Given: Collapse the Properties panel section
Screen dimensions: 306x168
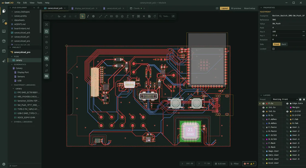Looking at the screenshot, I should click(261, 8).
